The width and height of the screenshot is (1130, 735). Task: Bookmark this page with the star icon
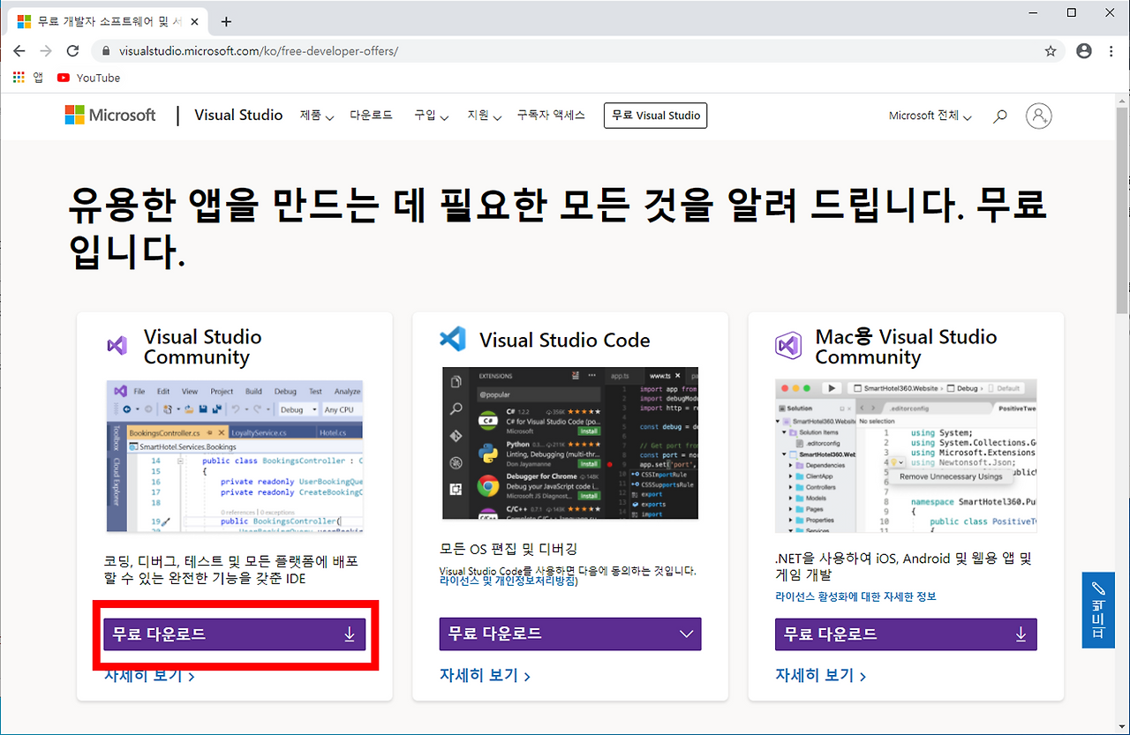[x=1051, y=51]
